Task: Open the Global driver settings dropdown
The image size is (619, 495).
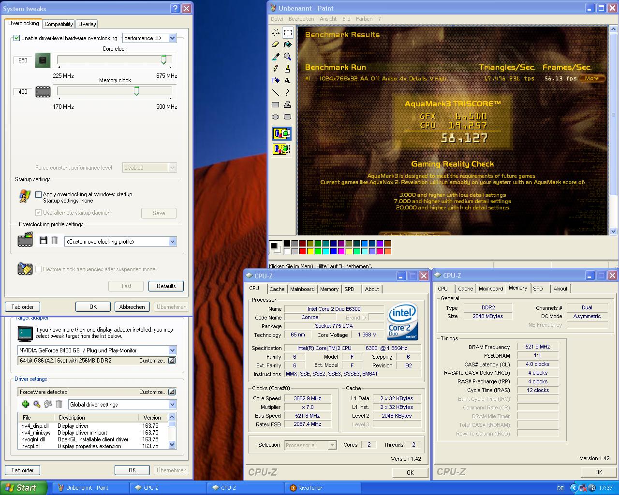Action: point(172,405)
